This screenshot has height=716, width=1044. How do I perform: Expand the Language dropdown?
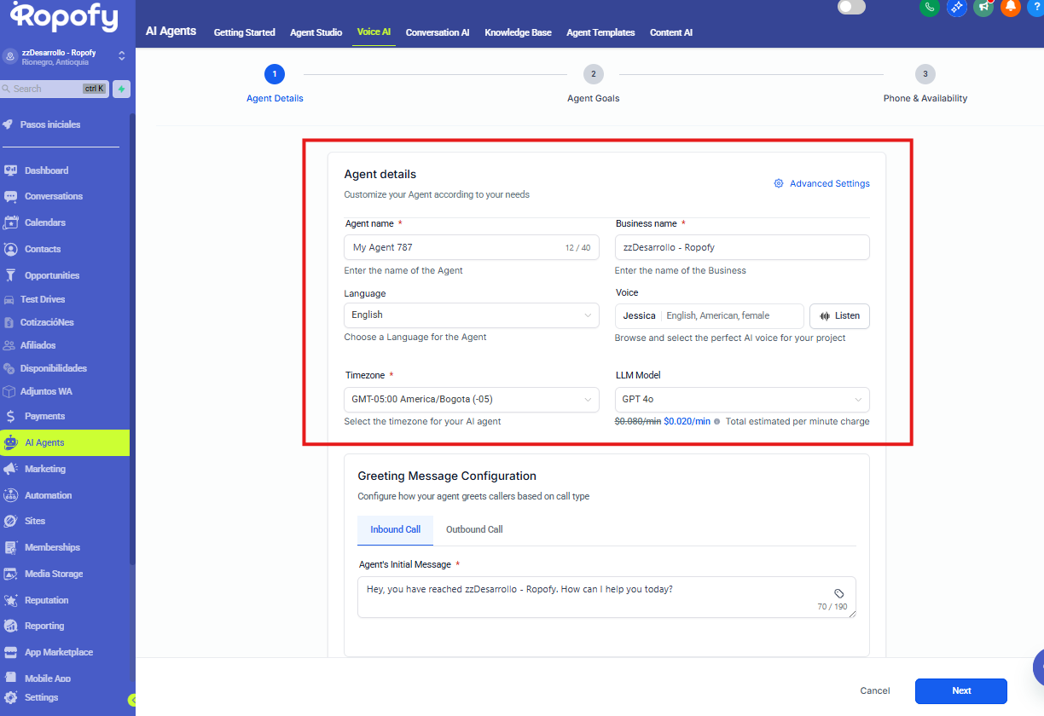point(471,315)
